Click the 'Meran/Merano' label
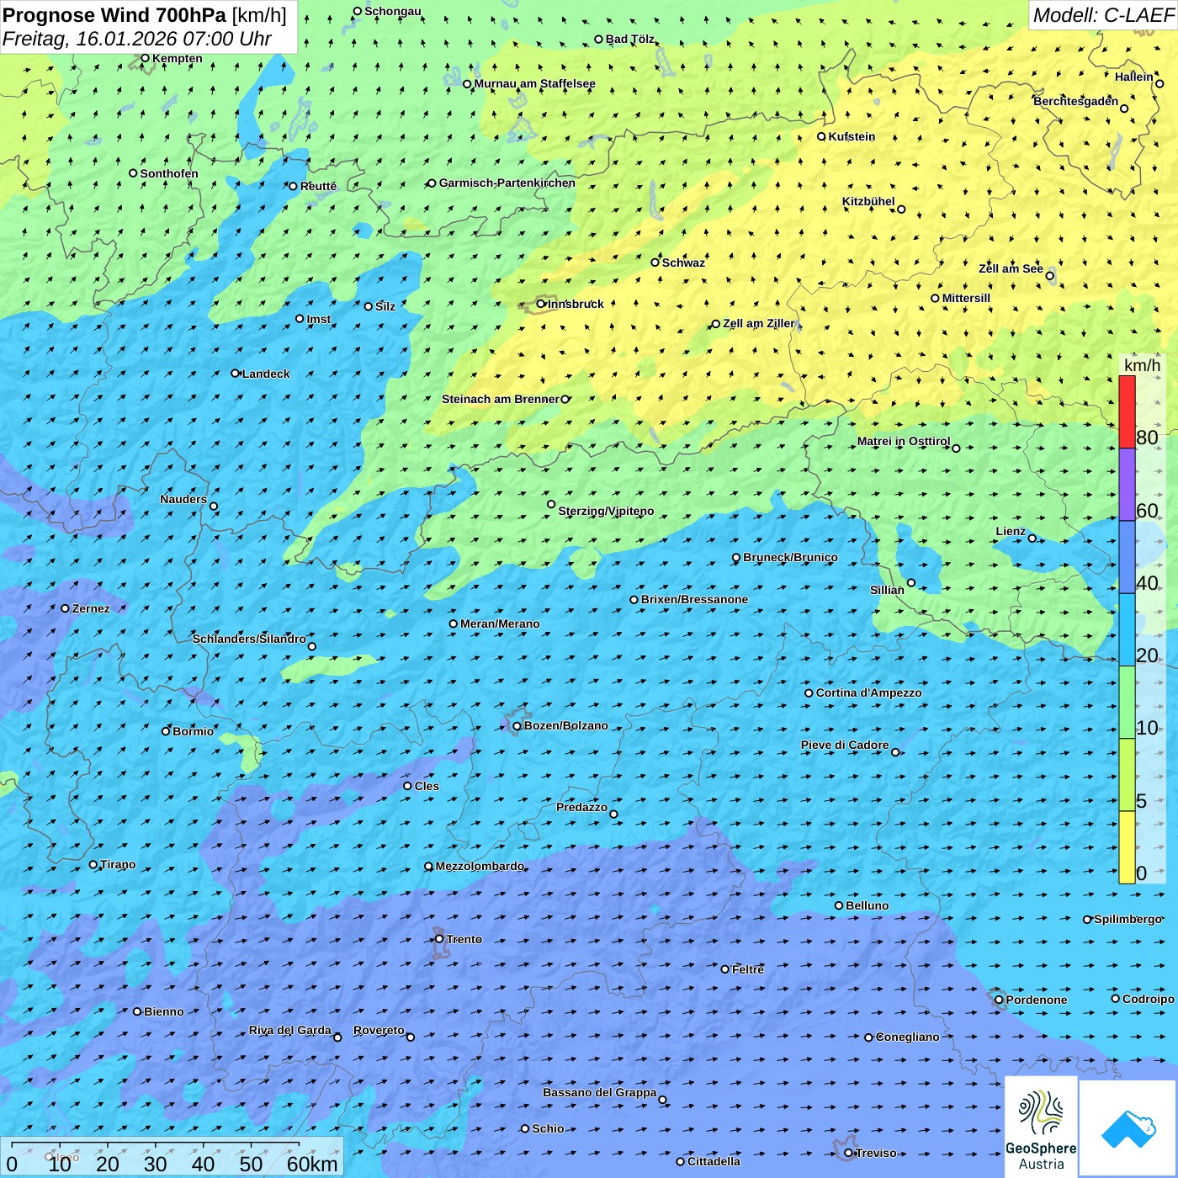 [x=500, y=623]
